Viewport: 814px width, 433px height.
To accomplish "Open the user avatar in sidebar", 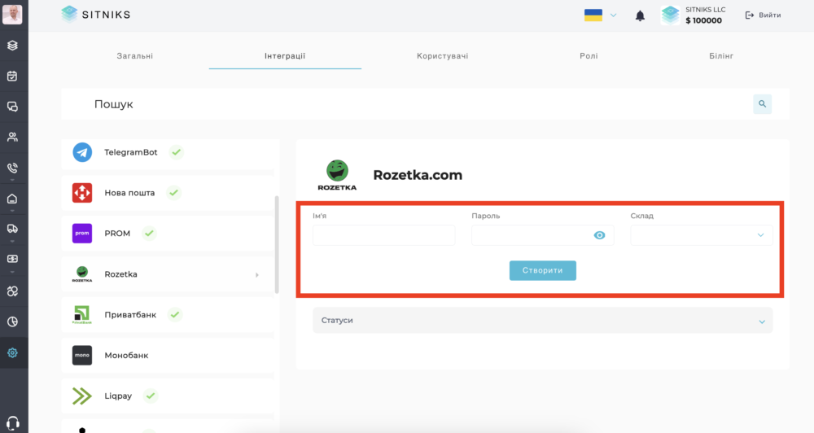I will pos(12,14).
